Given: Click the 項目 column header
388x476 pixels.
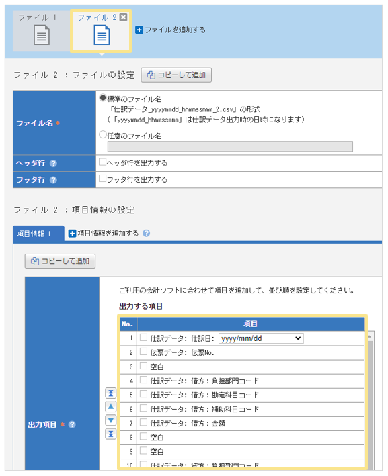Looking at the screenshot, I should tap(251, 324).
